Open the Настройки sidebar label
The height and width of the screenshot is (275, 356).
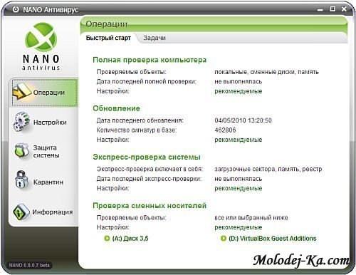(x=50, y=123)
